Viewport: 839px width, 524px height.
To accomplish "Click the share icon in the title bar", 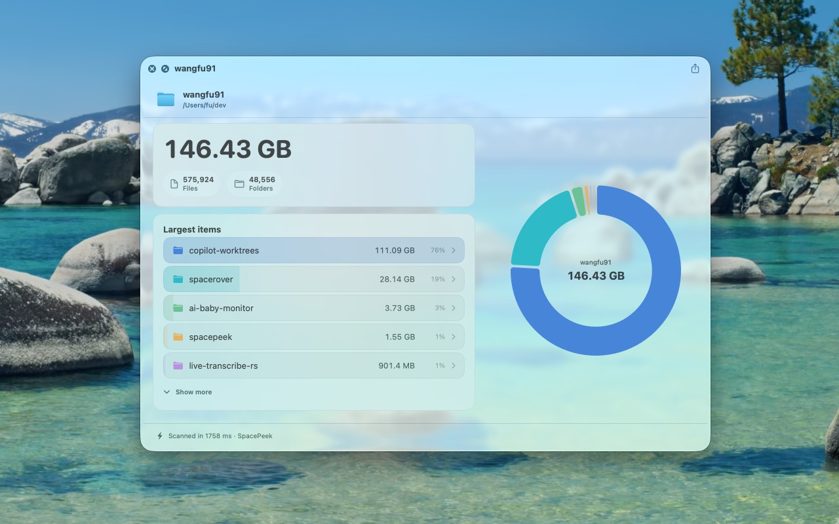I will [695, 69].
